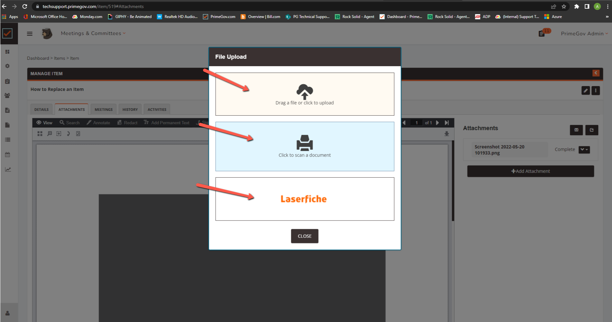Open dropdown beside Complete status
The image size is (612, 322).
pos(584,149)
